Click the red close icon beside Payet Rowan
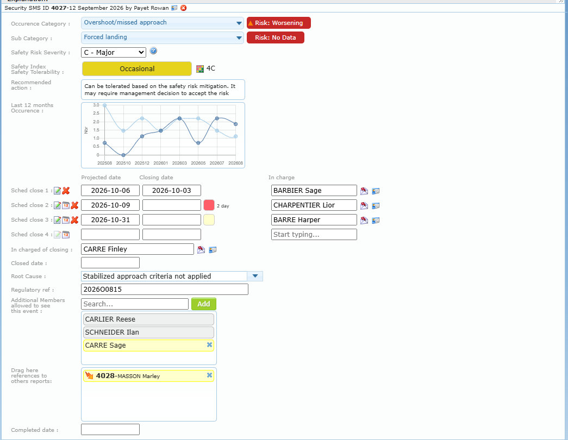The width and height of the screenshot is (568, 440). [x=183, y=8]
